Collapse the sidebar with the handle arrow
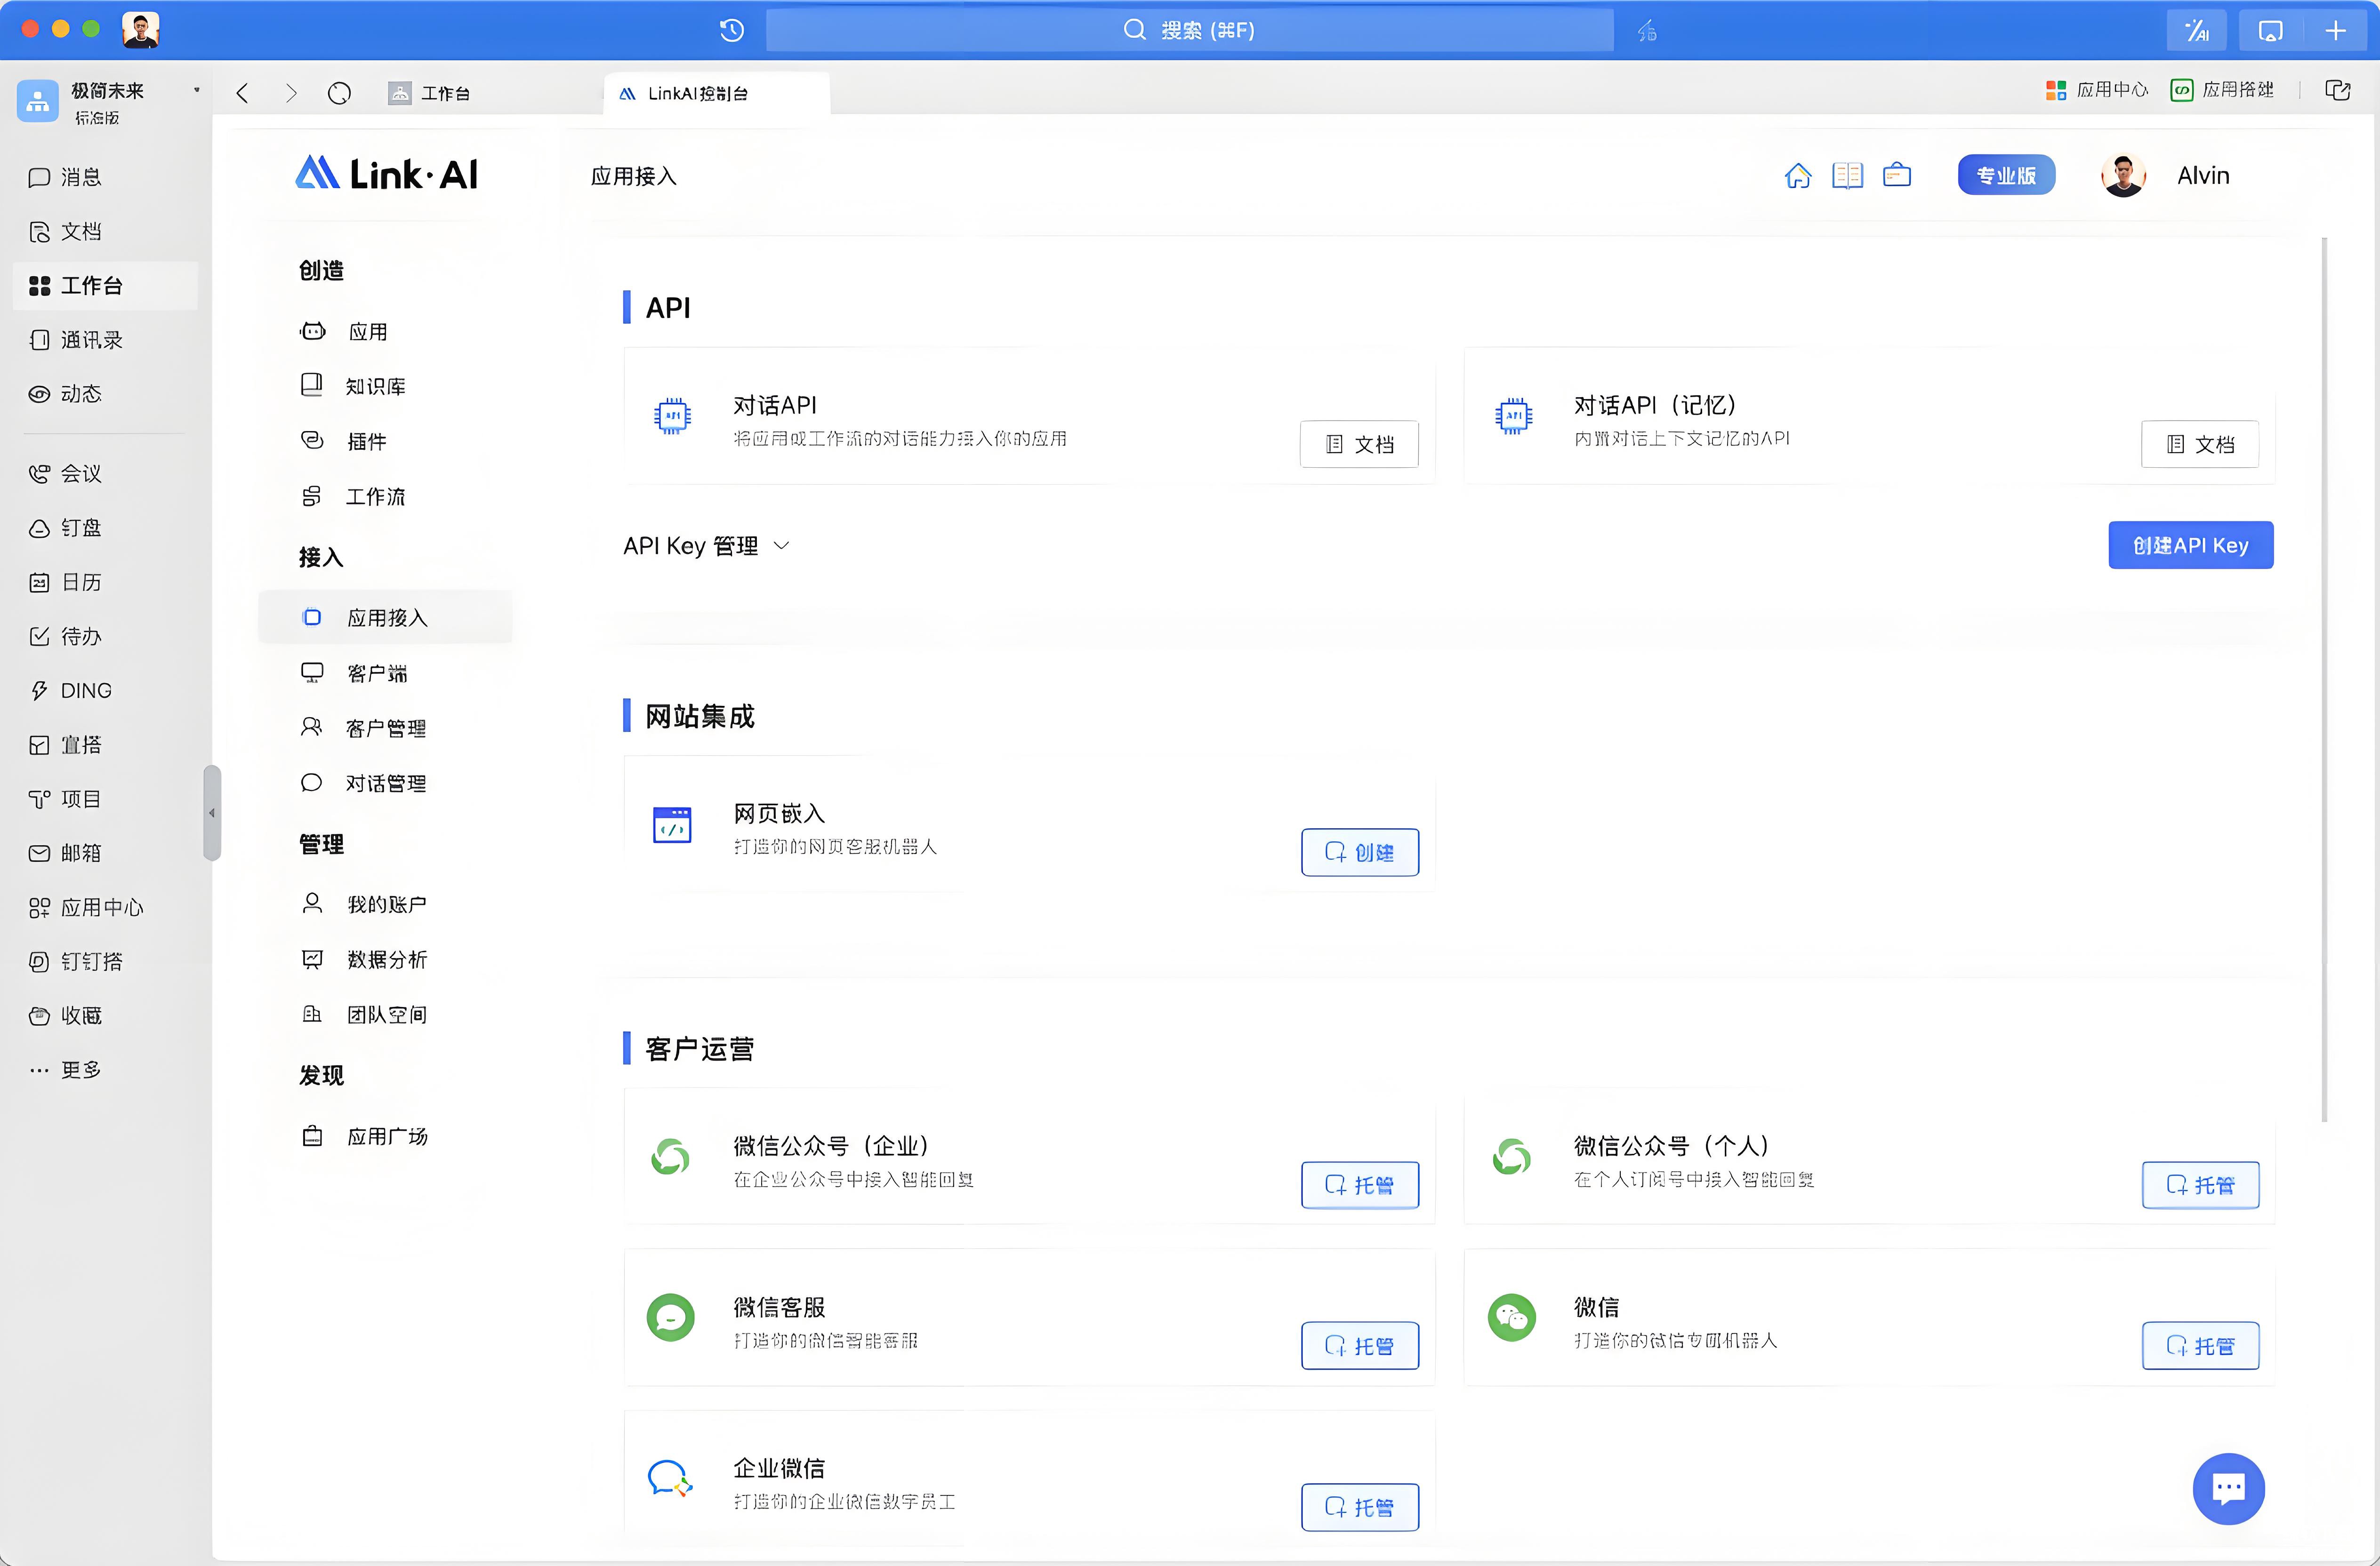The height and width of the screenshot is (1566, 2380). 211,813
